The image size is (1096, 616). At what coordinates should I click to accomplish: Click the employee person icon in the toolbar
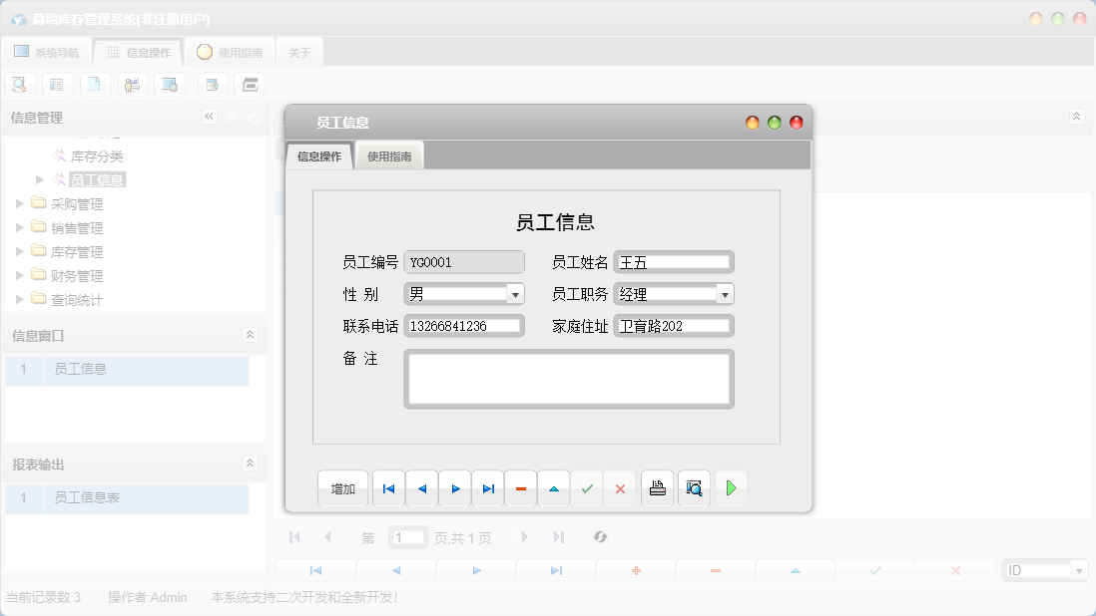(133, 84)
